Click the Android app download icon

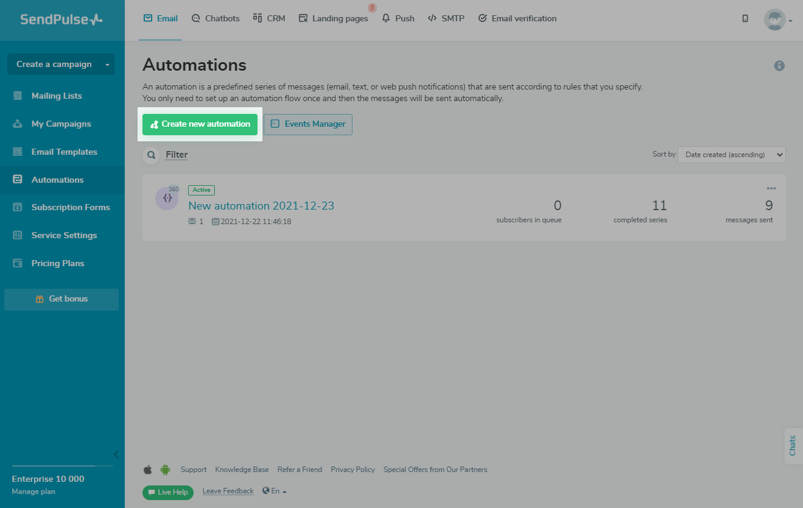[x=165, y=470]
